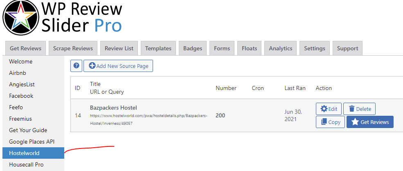The height and width of the screenshot is (171, 403).
Task: Go to the Support tab
Action: [x=347, y=48]
